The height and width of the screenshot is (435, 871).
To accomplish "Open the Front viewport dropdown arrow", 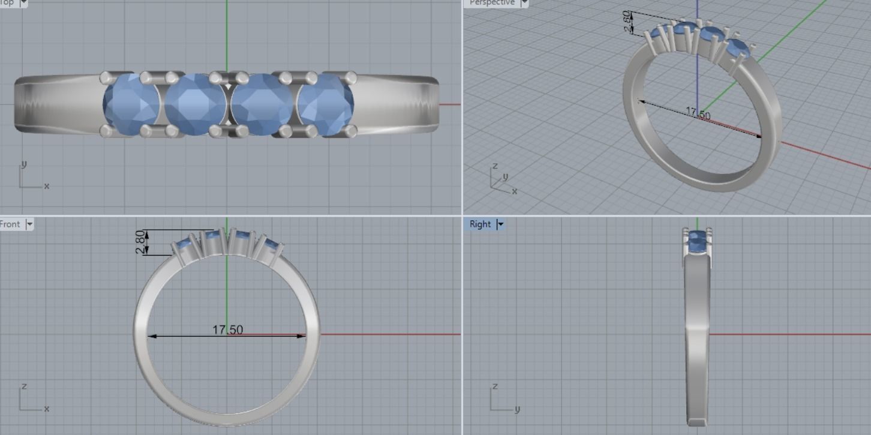I will coord(29,224).
